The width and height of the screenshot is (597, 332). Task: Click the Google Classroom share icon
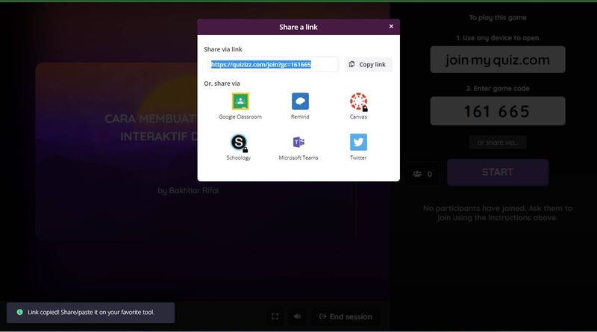click(x=240, y=101)
